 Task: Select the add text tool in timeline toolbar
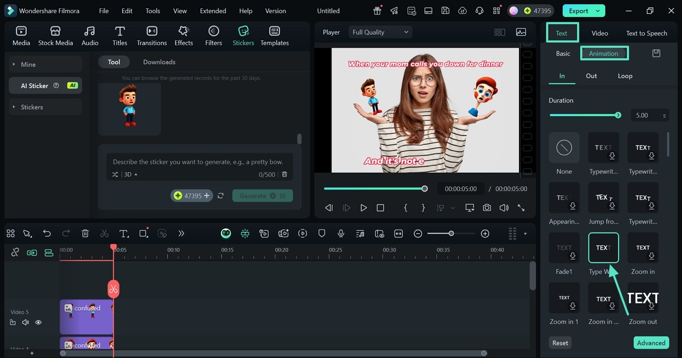pos(124,234)
